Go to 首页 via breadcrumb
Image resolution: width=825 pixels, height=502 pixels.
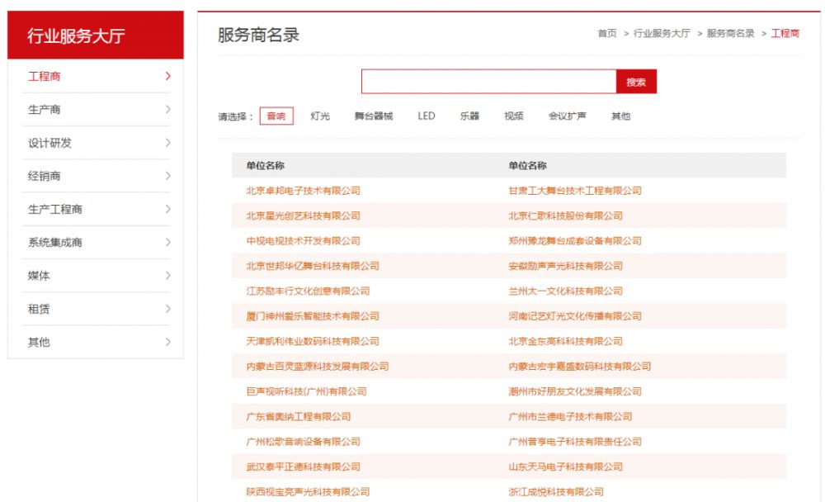[607, 33]
